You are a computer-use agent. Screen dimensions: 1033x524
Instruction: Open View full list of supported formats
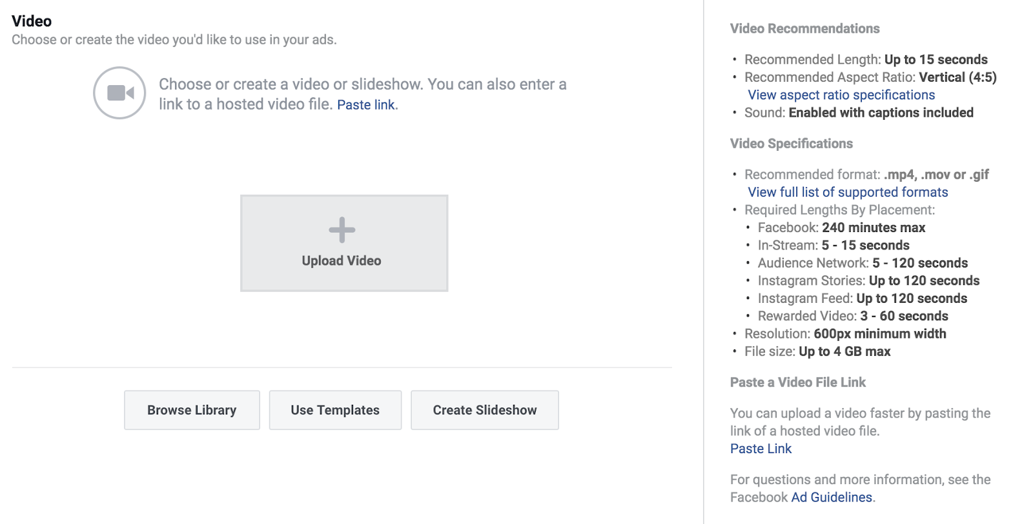848,192
